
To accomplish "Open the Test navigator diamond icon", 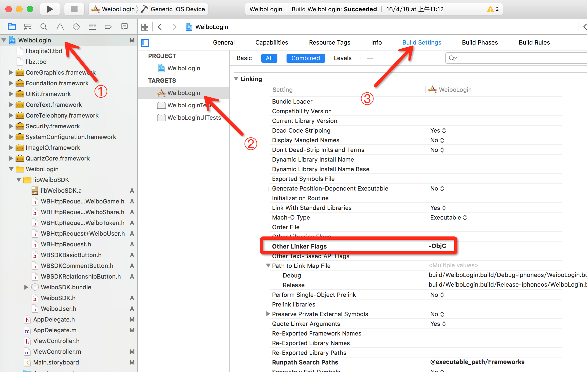I will [x=76, y=27].
